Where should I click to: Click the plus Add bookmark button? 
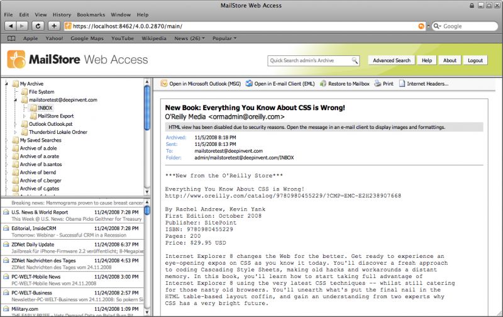[54, 26]
